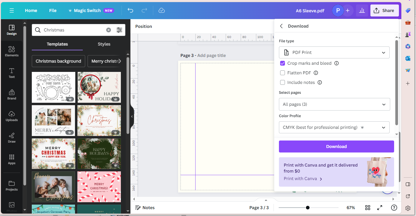
Task: Click the Redo arrow
Action: click(x=144, y=10)
